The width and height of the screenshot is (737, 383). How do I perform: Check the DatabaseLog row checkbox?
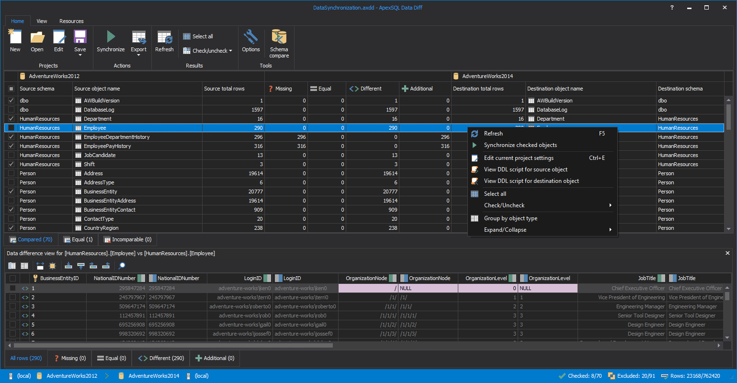tap(11, 110)
